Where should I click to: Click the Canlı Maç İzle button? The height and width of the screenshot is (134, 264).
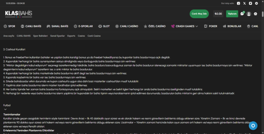[199, 14]
